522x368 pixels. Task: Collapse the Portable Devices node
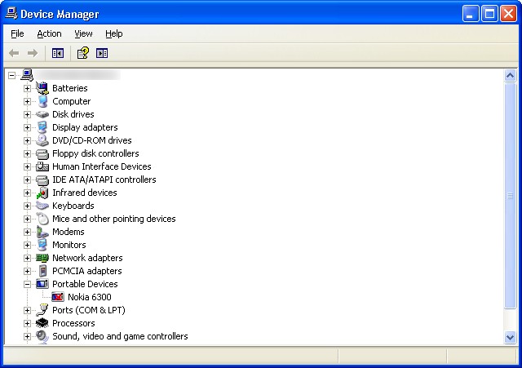(27, 284)
